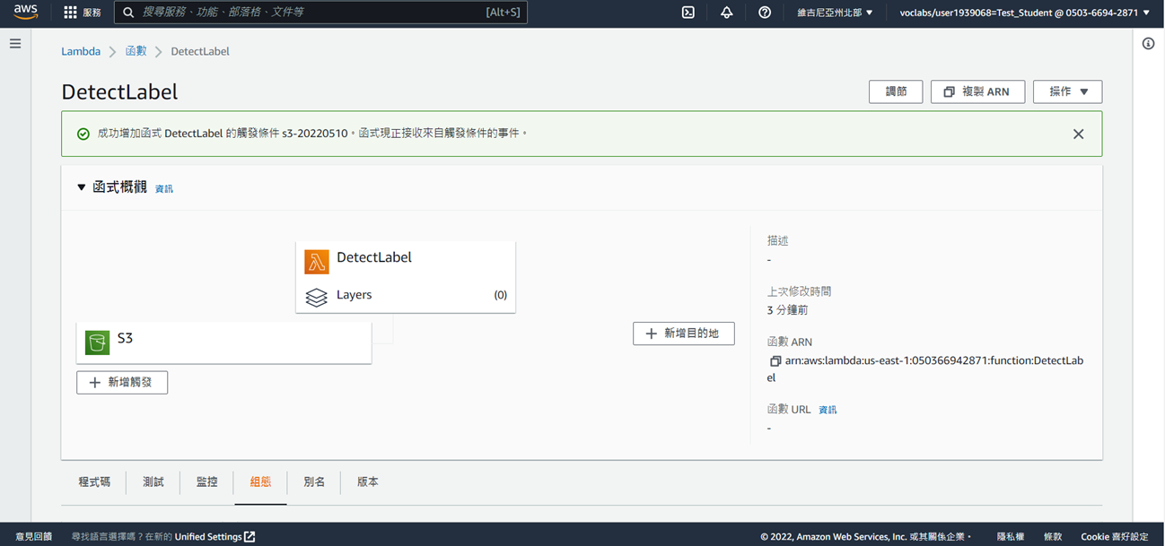The height and width of the screenshot is (546, 1165).
Task: Launch CloudShell terminal icon
Action: pos(688,13)
